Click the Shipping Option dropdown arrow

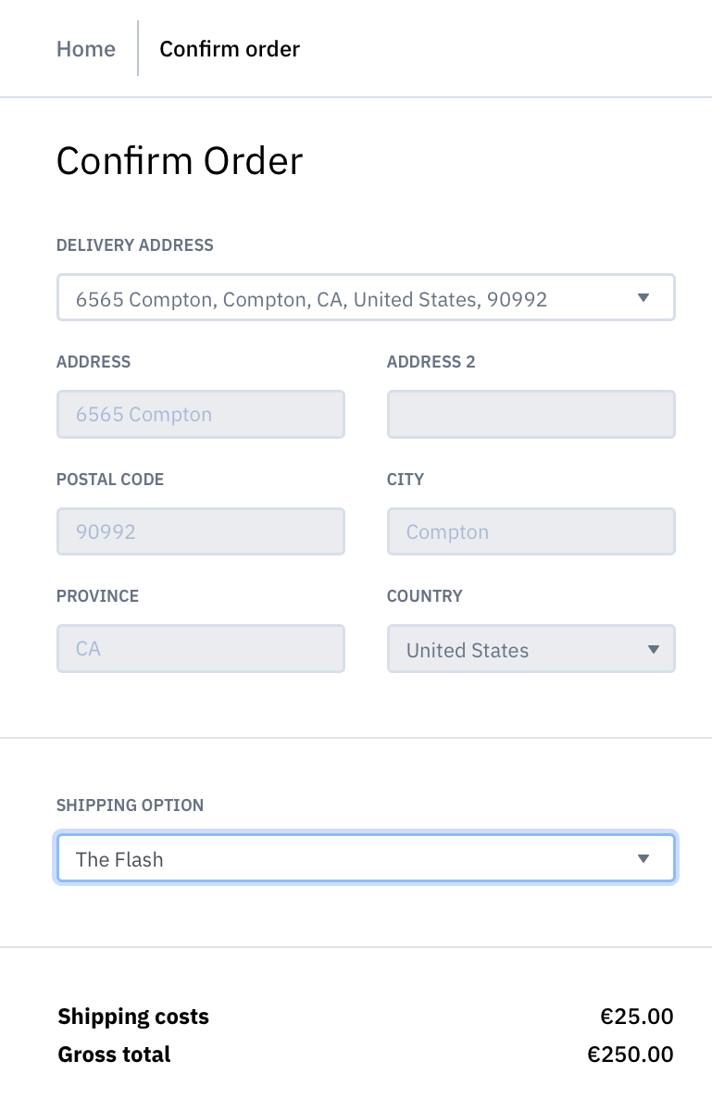[645, 857]
